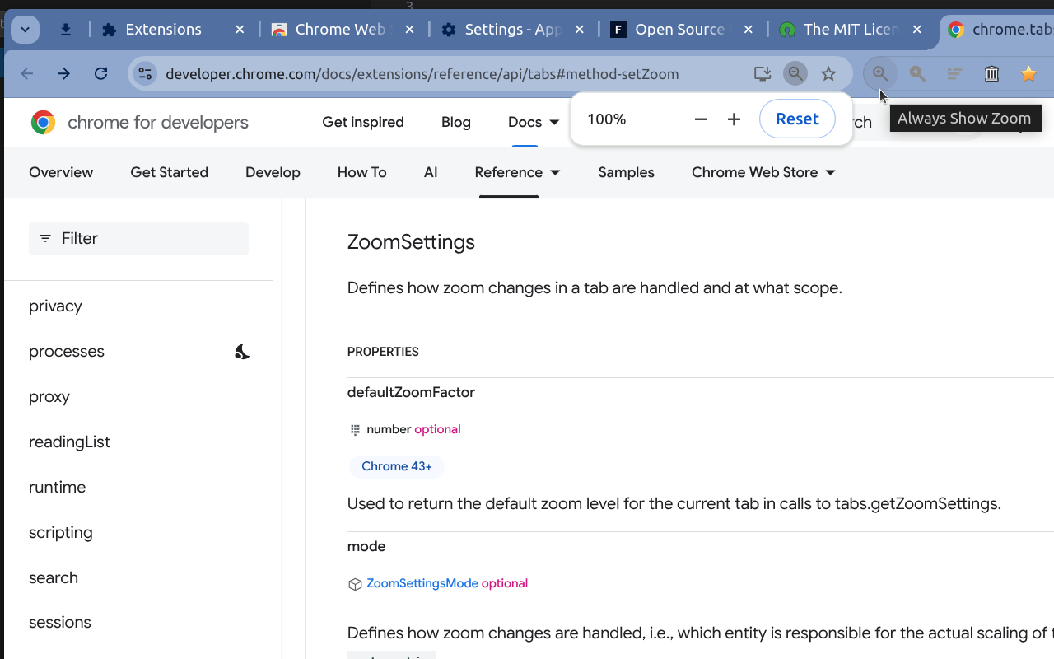The image size is (1054, 659).
Task: Open processes API in sidebar
Action: tap(67, 352)
